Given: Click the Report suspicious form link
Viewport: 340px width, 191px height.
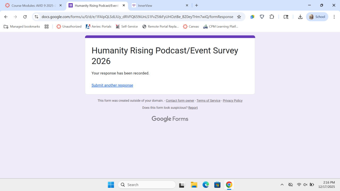Looking at the screenshot, I should tap(193, 108).
